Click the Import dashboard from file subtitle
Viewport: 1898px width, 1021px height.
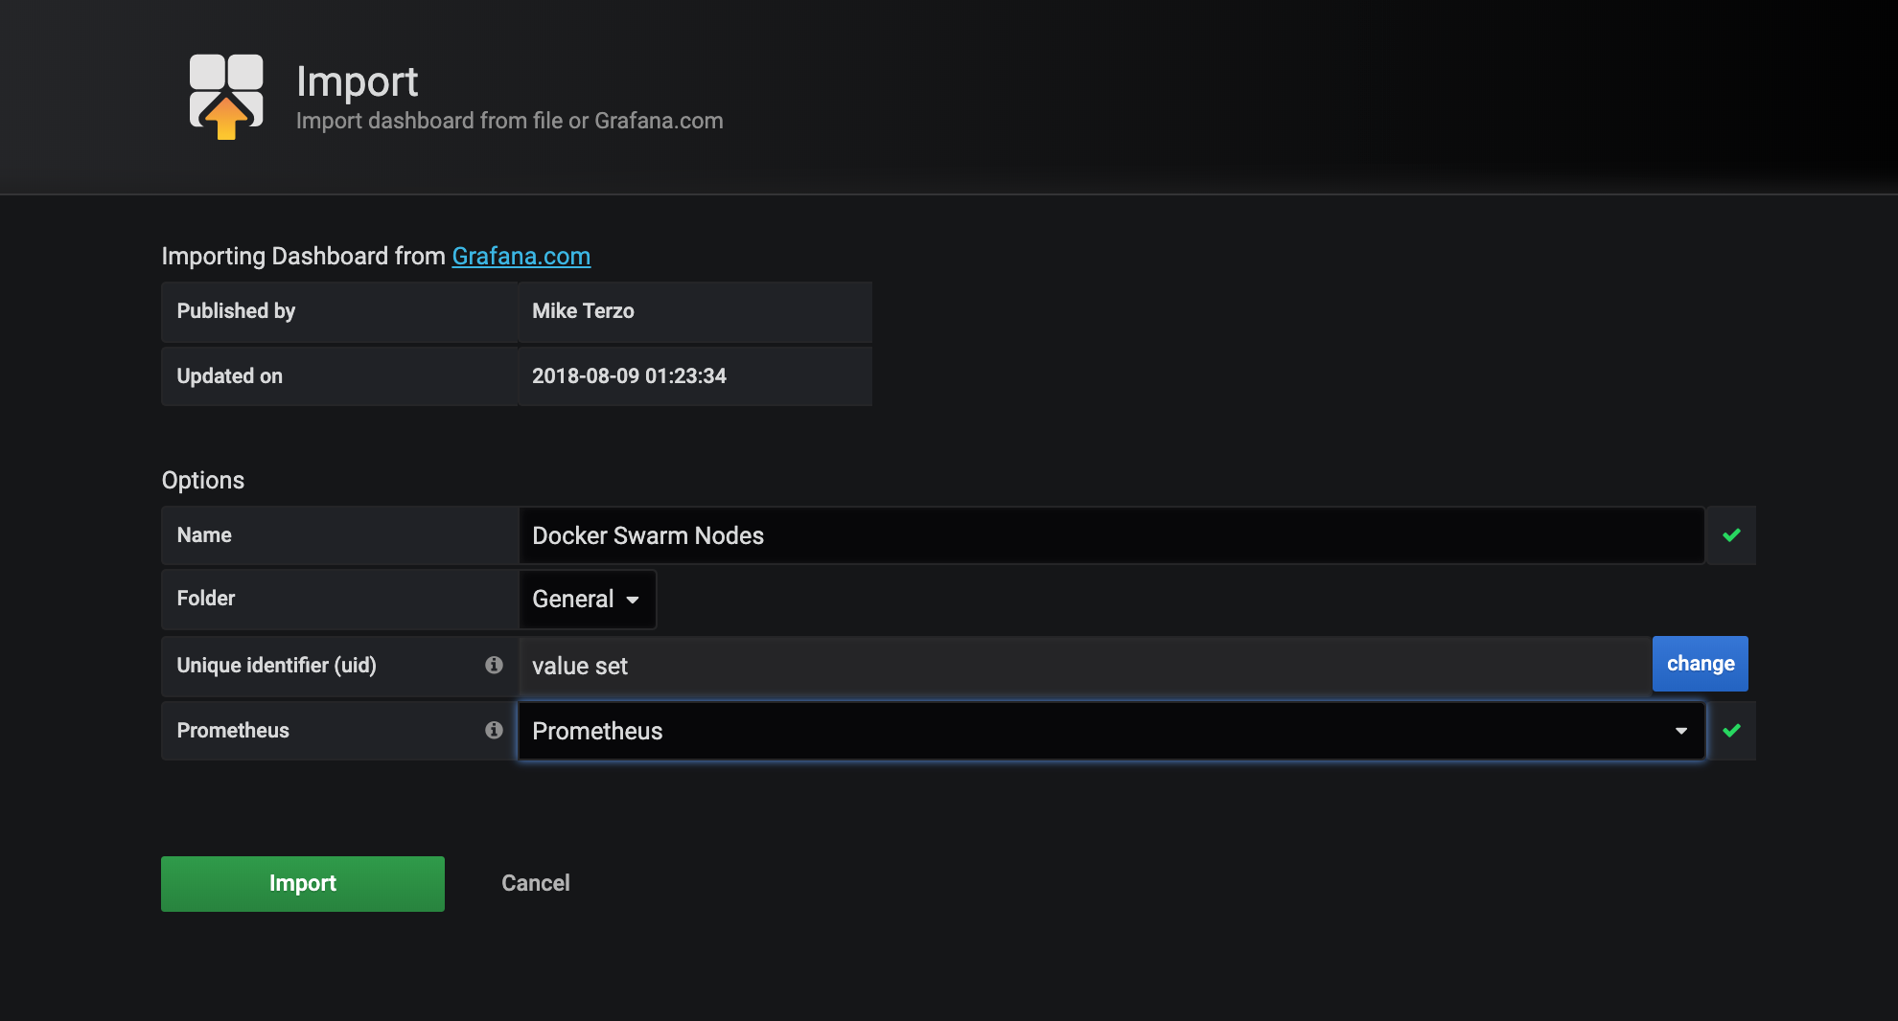pos(509,122)
